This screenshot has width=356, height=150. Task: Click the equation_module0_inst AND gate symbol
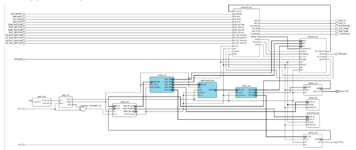coord(83,109)
